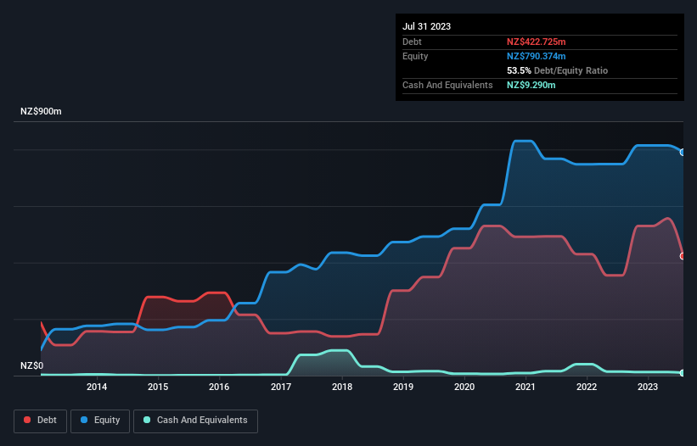Click the 53.5% Debt/Equity Ratio text

point(558,70)
